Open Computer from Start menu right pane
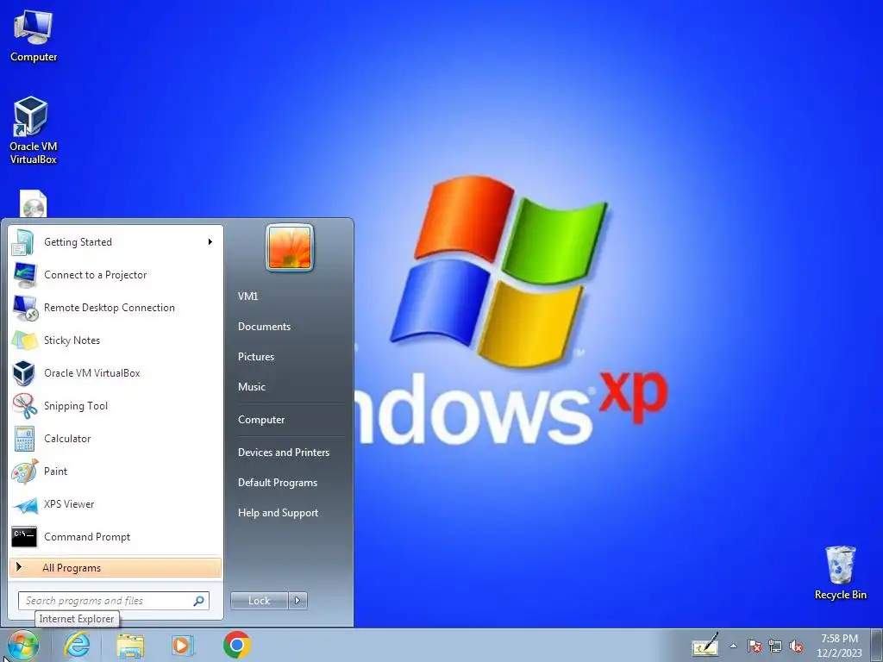Screen dimensions: 883x662 [x=260, y=420]
